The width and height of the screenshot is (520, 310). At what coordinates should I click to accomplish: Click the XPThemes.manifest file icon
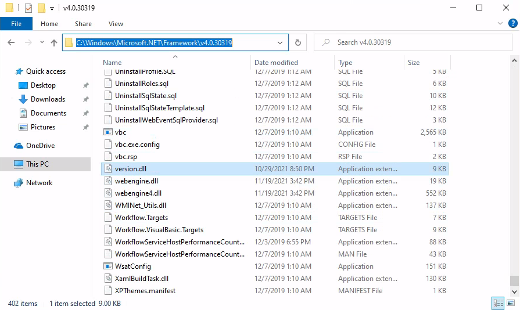pyautogui.click(x=108, y=291)
